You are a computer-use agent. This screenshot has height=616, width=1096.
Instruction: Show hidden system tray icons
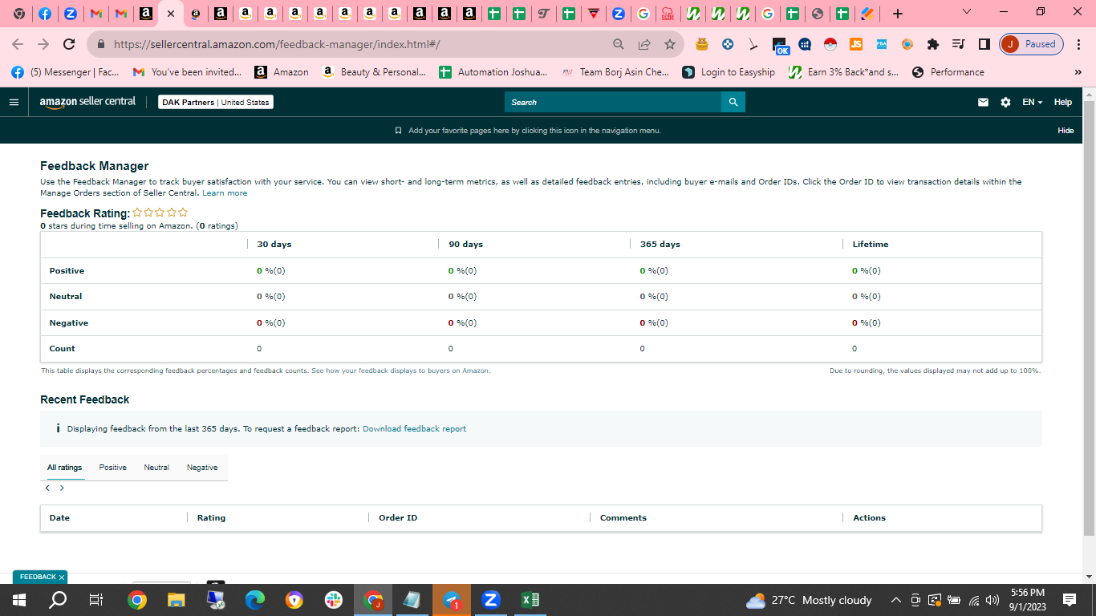895,600
